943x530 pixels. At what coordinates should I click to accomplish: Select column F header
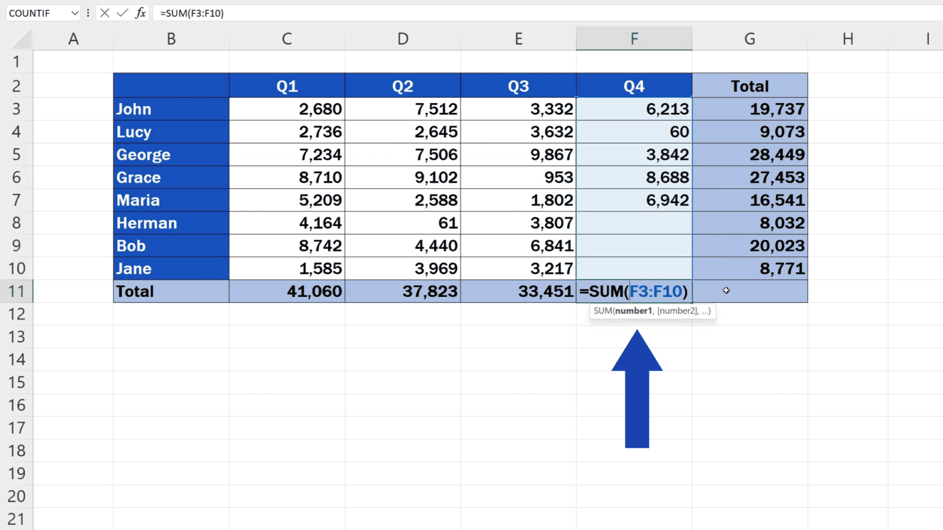pos(634,39)
